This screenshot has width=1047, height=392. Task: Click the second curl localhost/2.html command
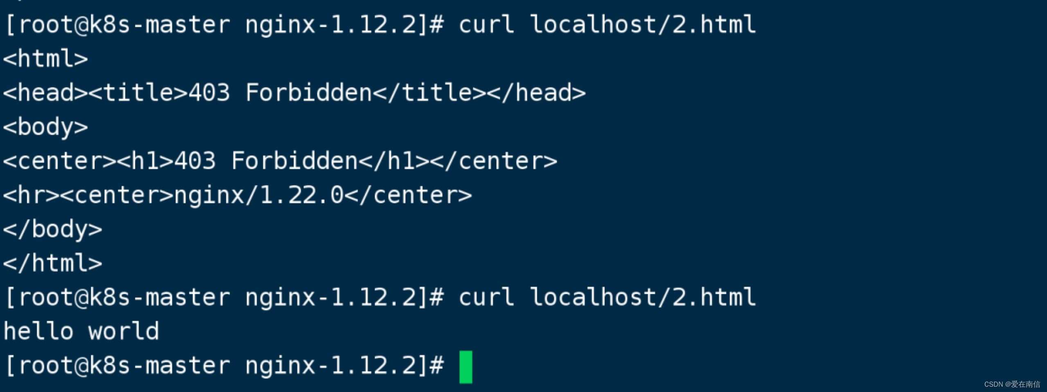tap(607, 297)
